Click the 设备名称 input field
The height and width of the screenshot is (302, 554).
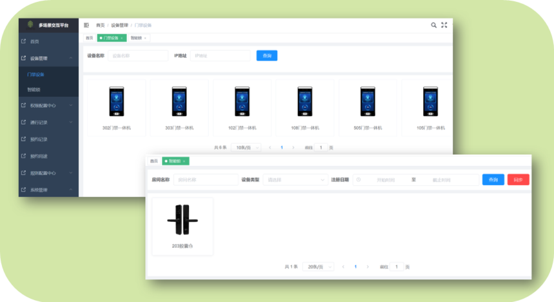137,55
